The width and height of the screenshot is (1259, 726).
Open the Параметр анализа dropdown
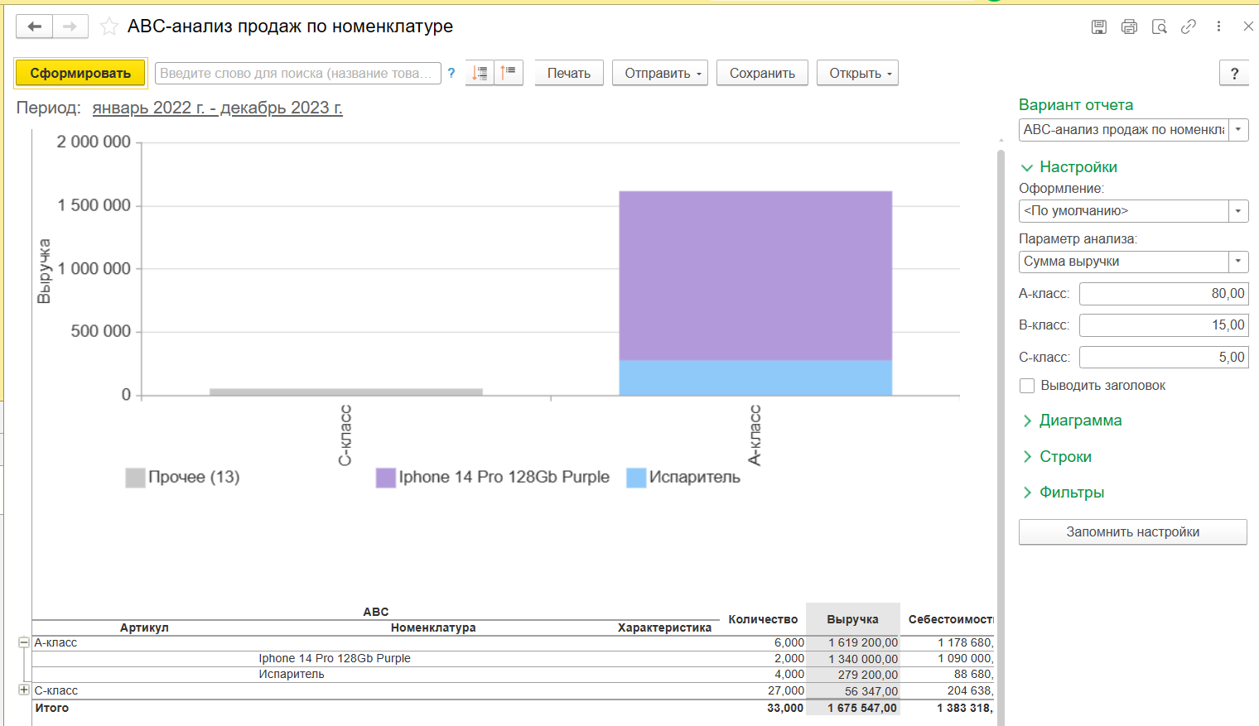[x=1238, y=262]
